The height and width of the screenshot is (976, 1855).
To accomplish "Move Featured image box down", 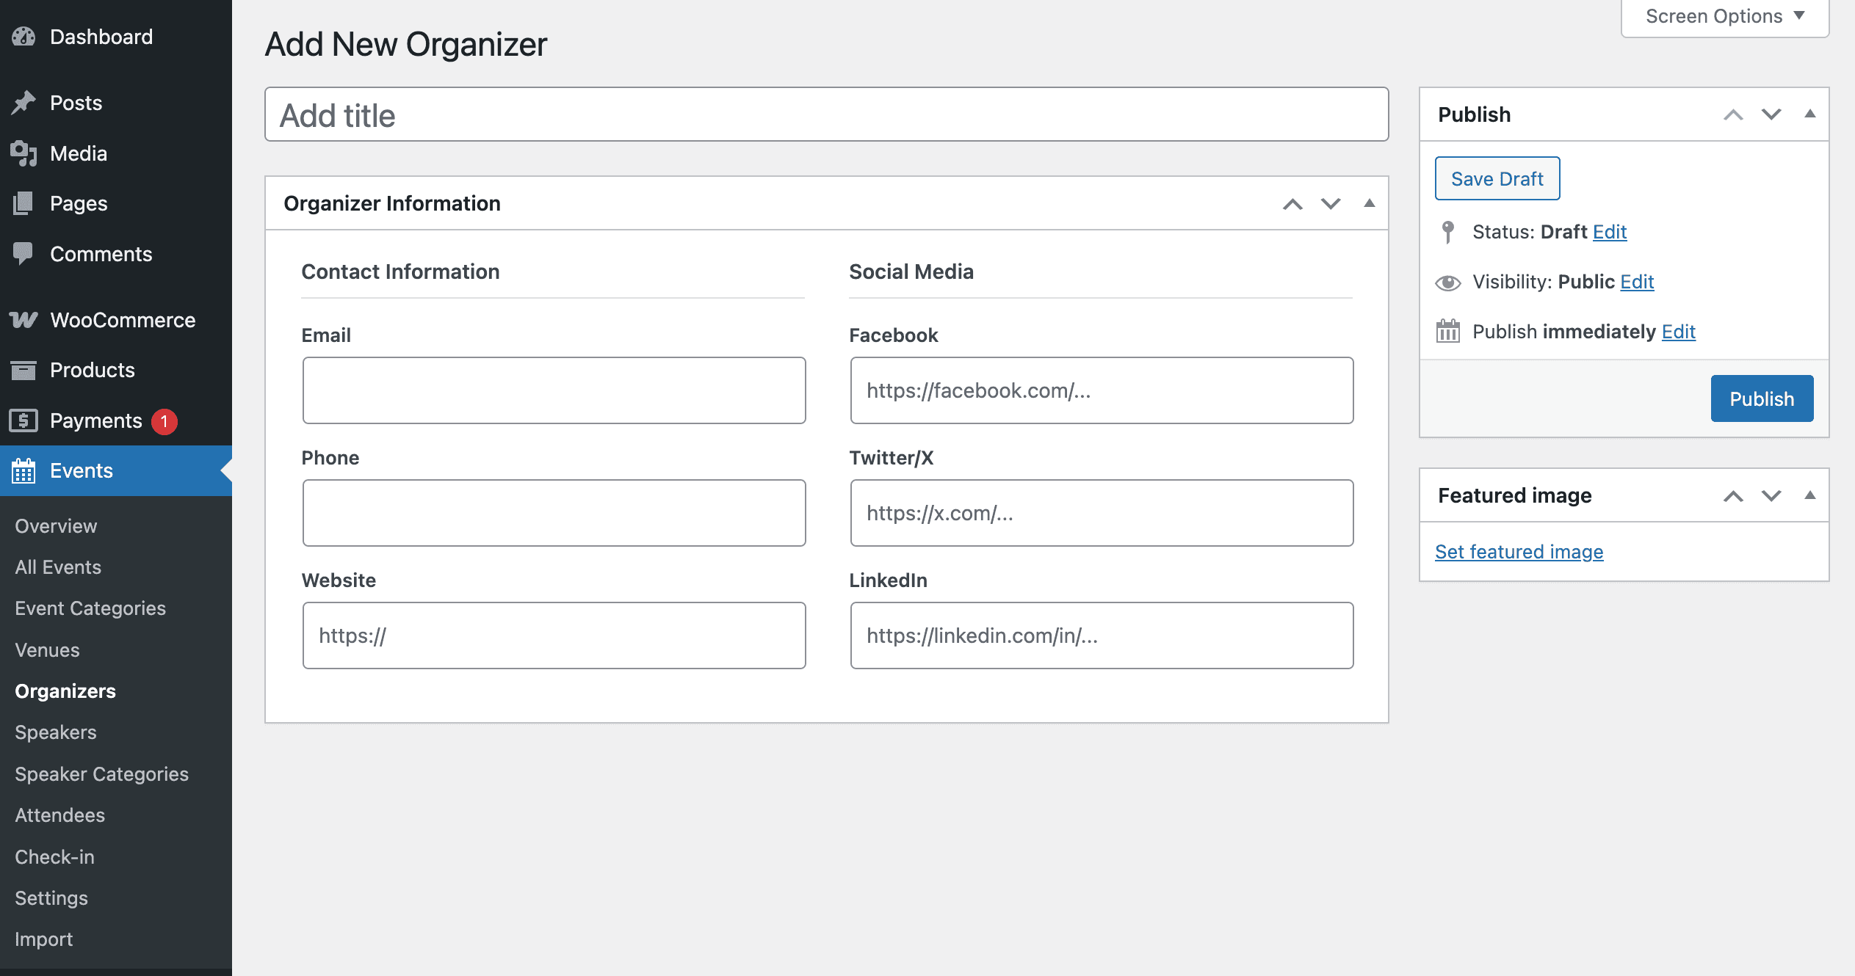I will 1771,495.
